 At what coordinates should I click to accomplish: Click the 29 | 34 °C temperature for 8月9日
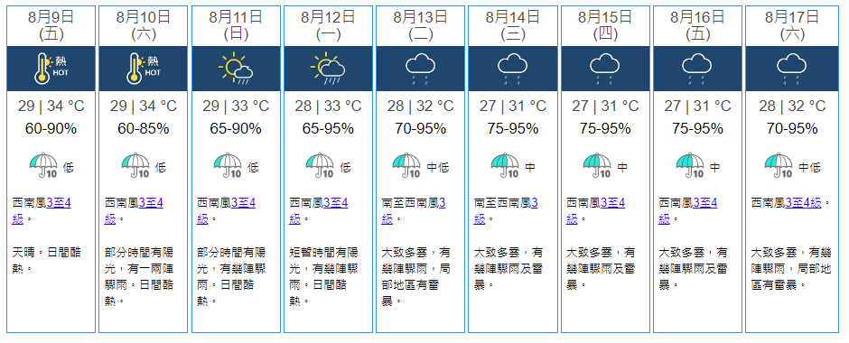[x=51, y=106]
